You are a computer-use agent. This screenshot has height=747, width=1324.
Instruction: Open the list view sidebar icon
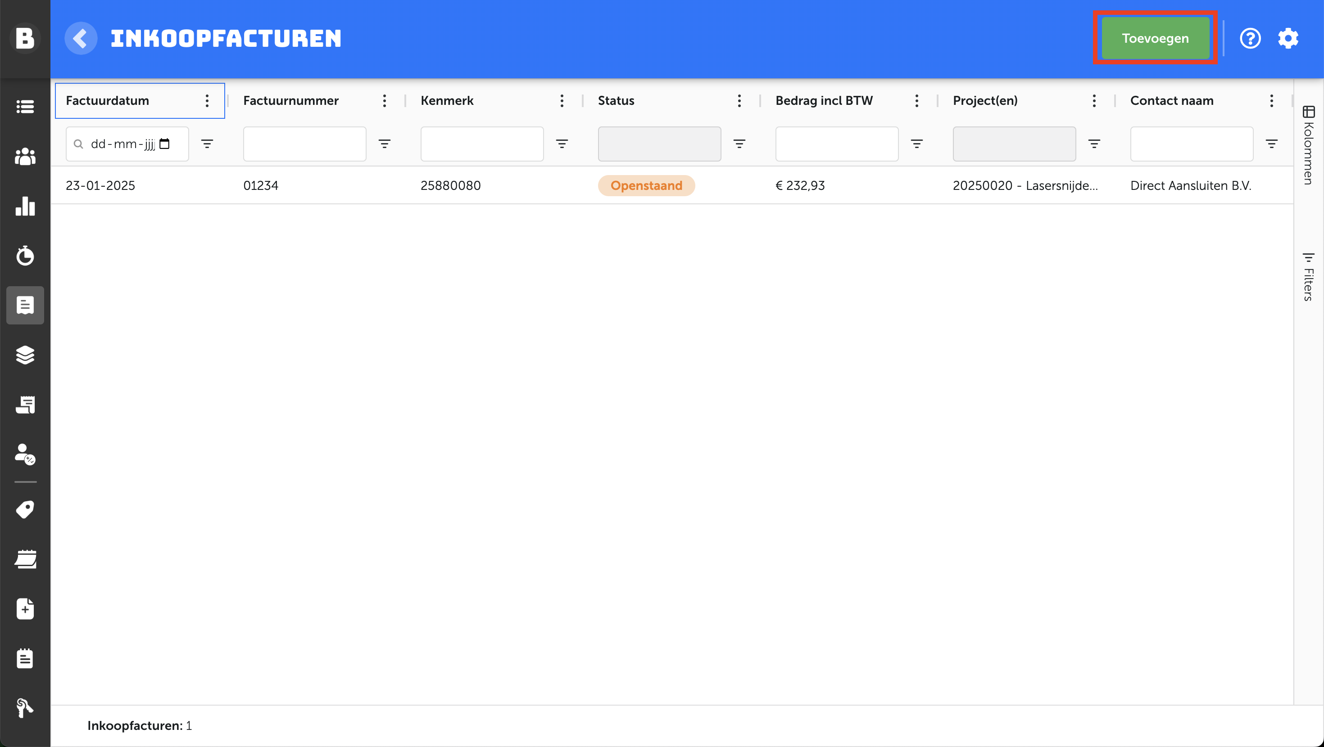click(x=25, y=107)
